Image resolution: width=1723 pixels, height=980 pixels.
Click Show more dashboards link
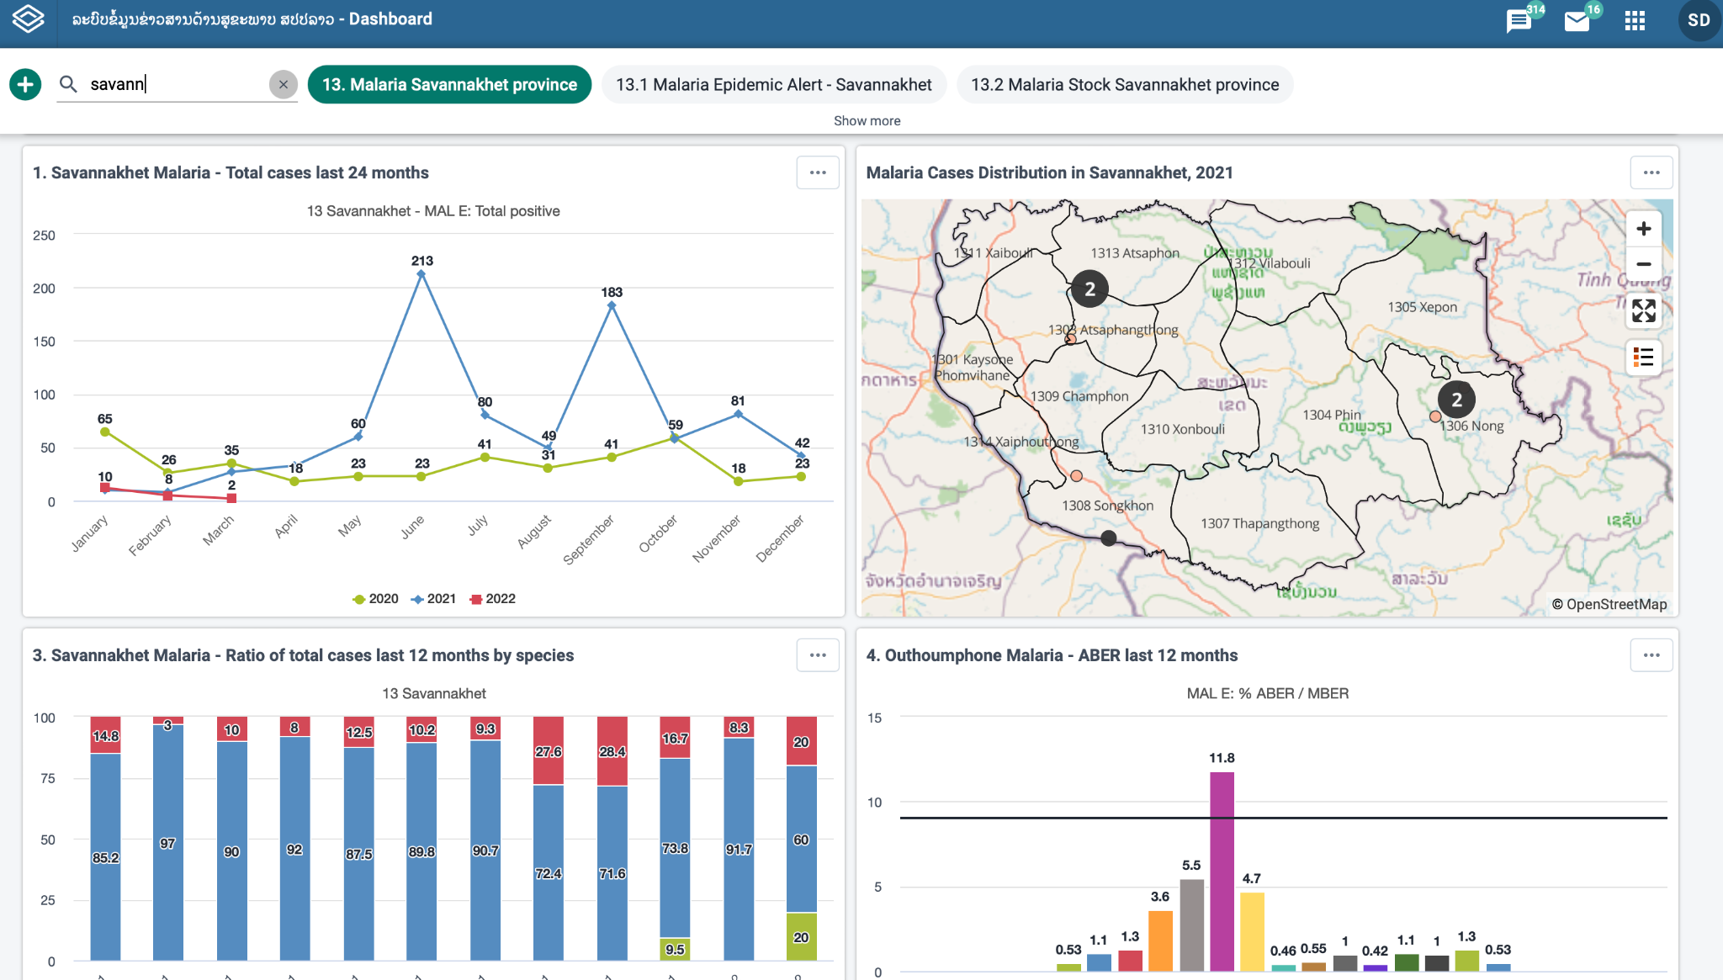point(867,120)
